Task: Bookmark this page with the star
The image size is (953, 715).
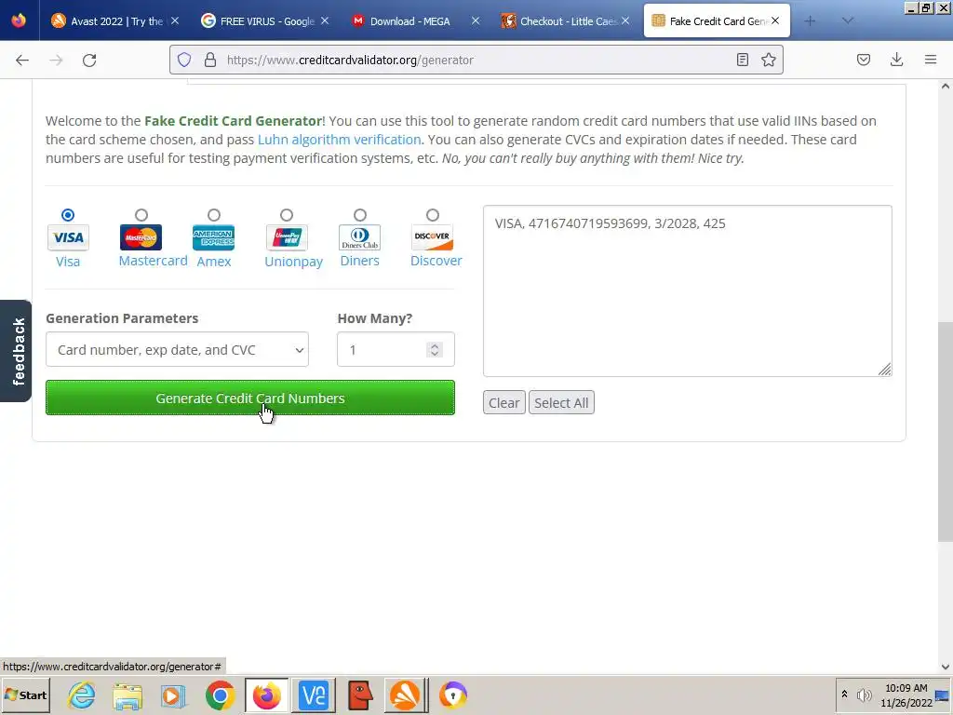Action: [x=768, y=60]
